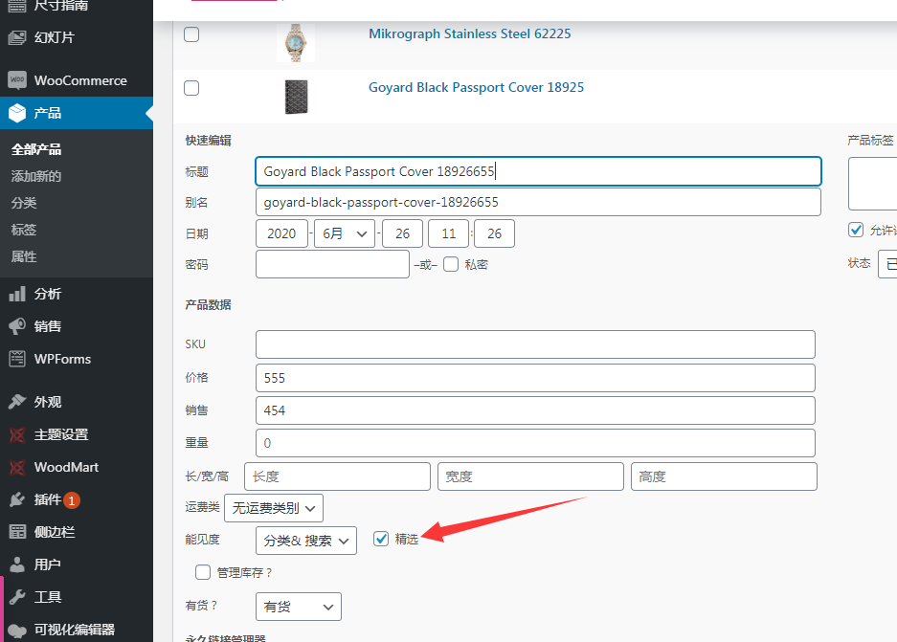Image resolution: width=897 pixels, height=642 pixels.
Task: Open Mikrograph Stainless Steel 62225 product link
Action: click(x=470, y=33)
